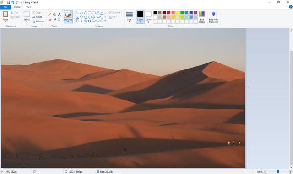The width and height of the screenshot is (293, 174).
Task: Open the Select tool dropdown arrow
Action: pos(27,22)
